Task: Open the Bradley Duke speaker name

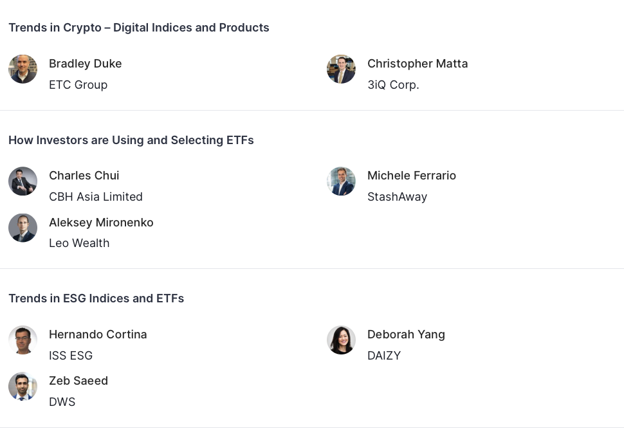Action: (x=85, y=64)
